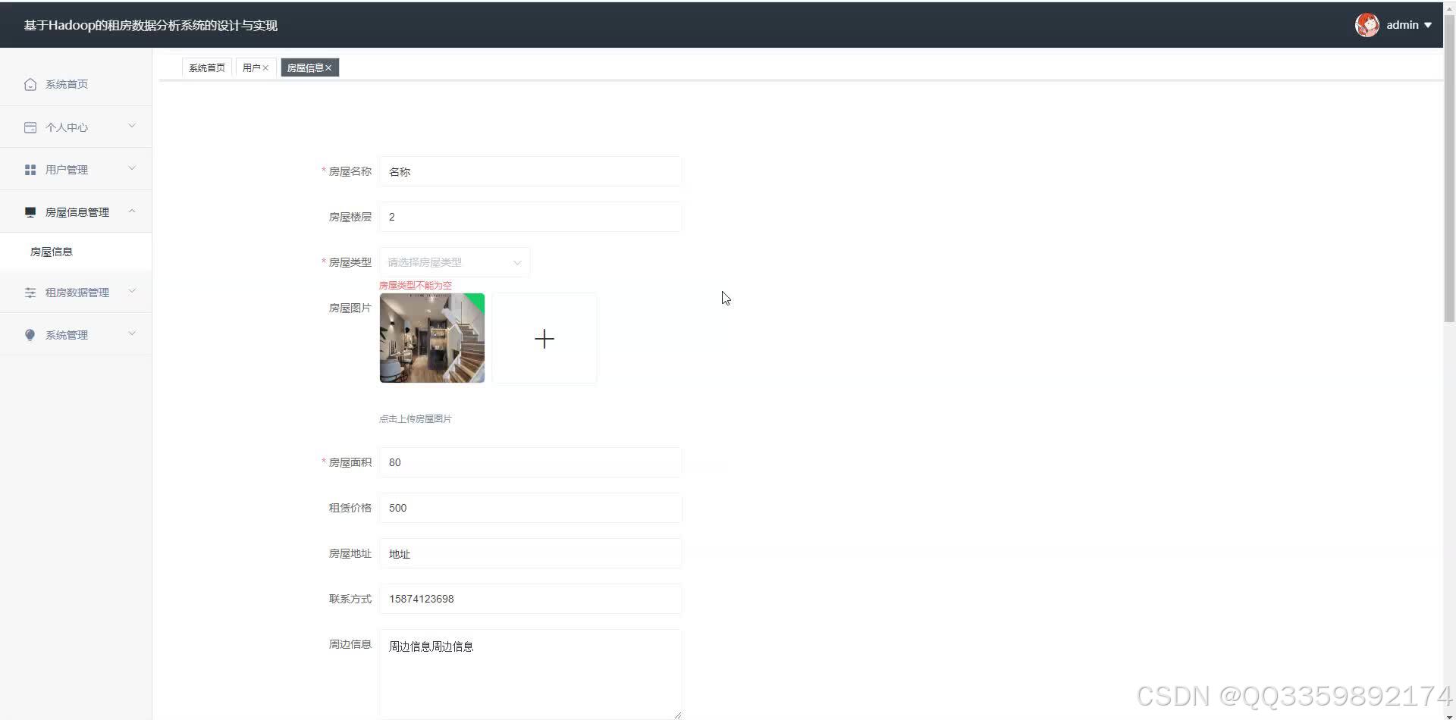
Task: Expand the 系统管理 menu chevron
Action: (132, 333)
